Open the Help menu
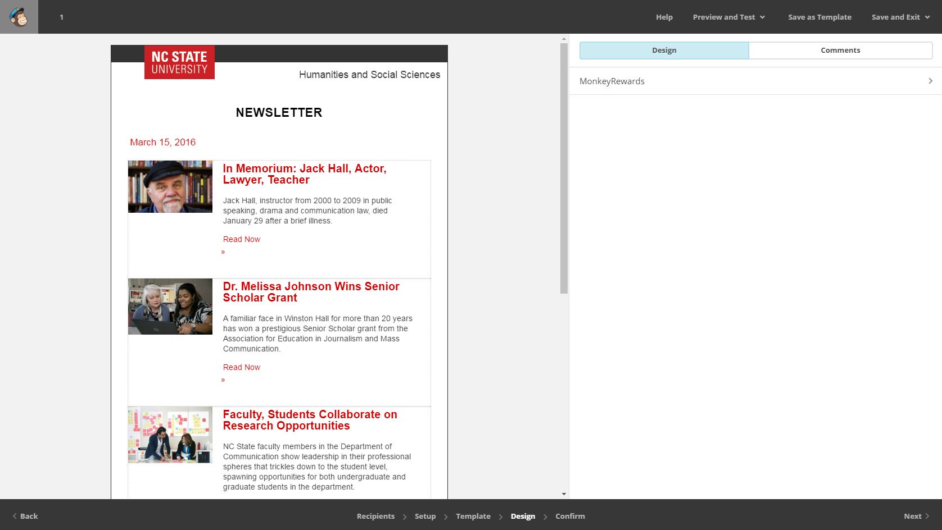The height and width of the screenshot is (530, 942). (x=664, y=17)
